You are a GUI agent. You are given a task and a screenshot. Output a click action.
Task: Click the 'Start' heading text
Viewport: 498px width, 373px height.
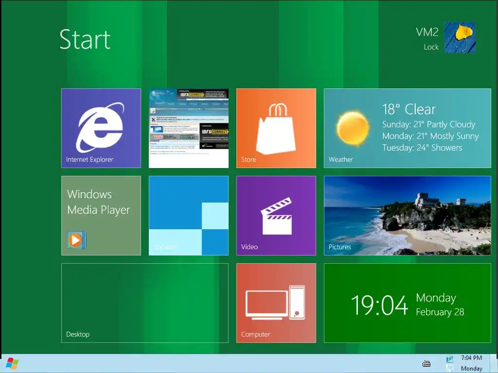[85, 39]
